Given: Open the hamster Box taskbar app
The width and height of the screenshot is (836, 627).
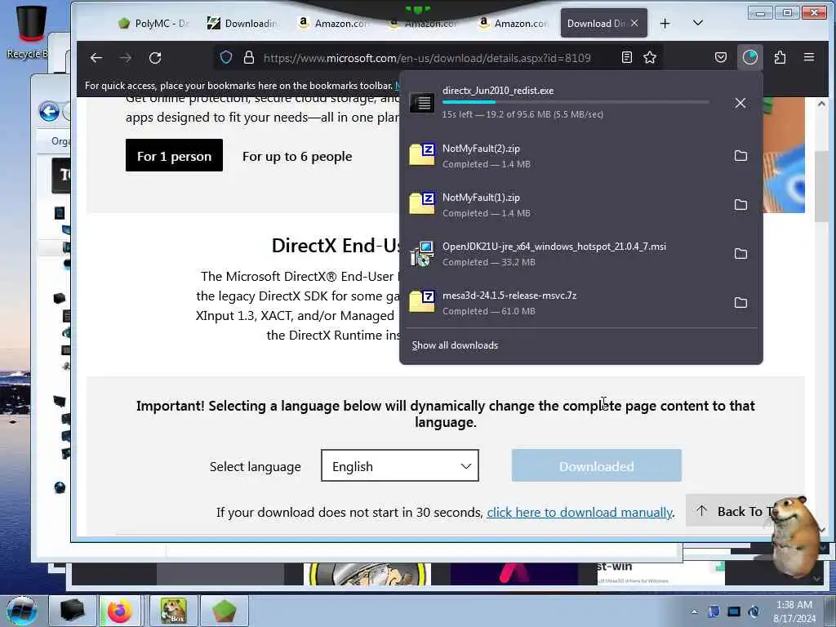Looking at the screenshot, I should 173,611.
